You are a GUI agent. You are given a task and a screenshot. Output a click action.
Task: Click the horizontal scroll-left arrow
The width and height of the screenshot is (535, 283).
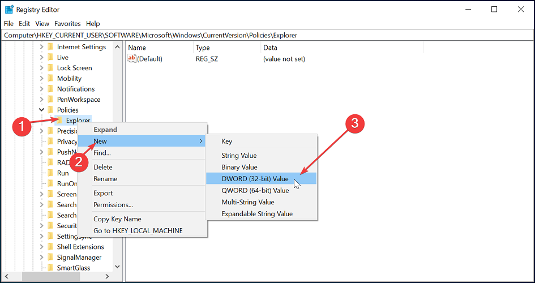pos(7,276)
